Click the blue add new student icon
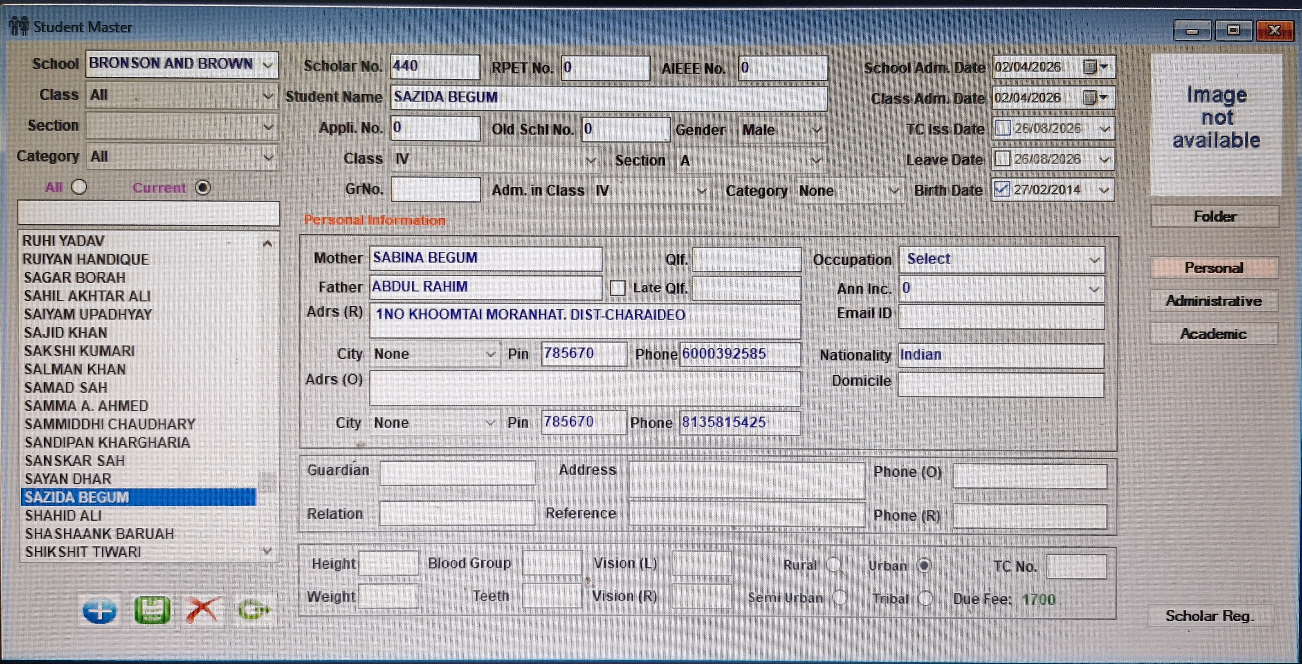The height and width of the screenshot is (664, 1302). (99, 610)
